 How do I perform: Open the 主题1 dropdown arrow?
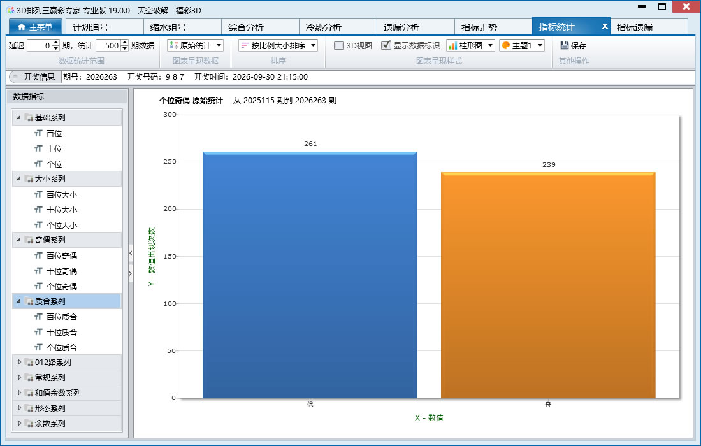coord(540,46)
